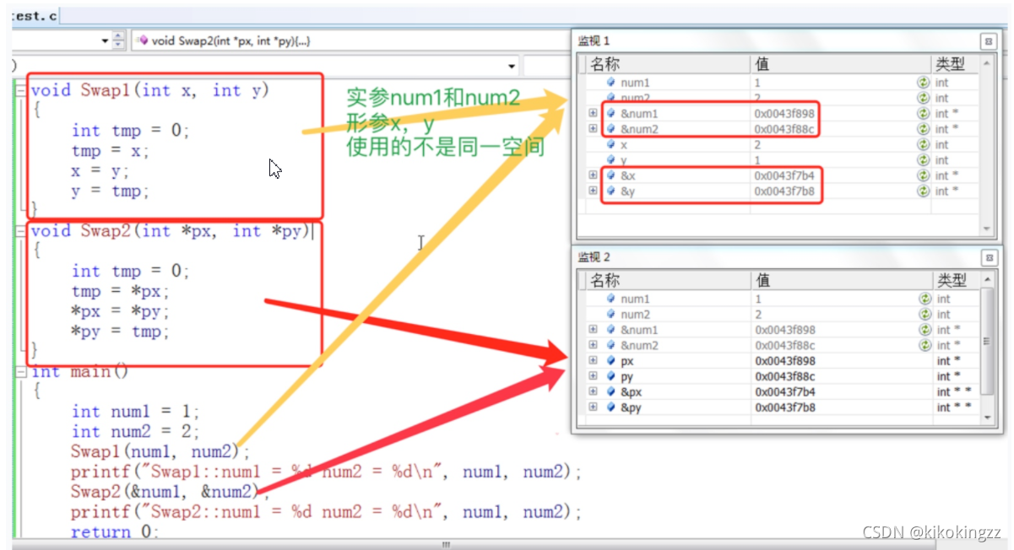Select the x variable icon in 监视 1

(x=611, y=144)
